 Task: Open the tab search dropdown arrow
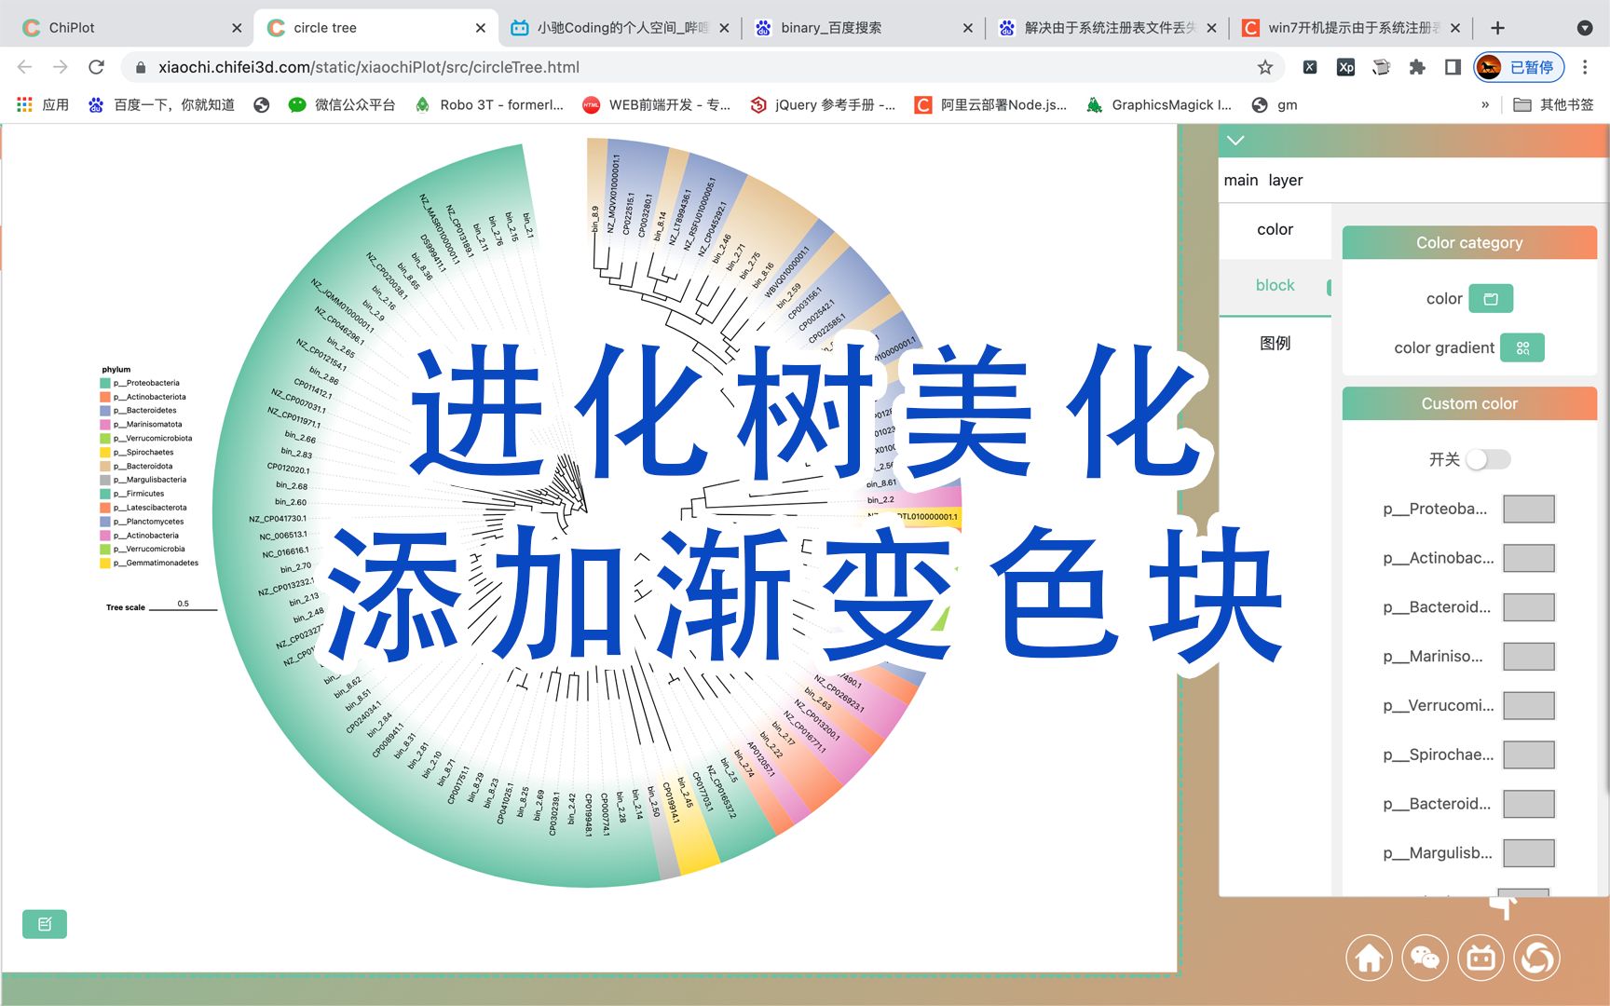[1584, 28]
